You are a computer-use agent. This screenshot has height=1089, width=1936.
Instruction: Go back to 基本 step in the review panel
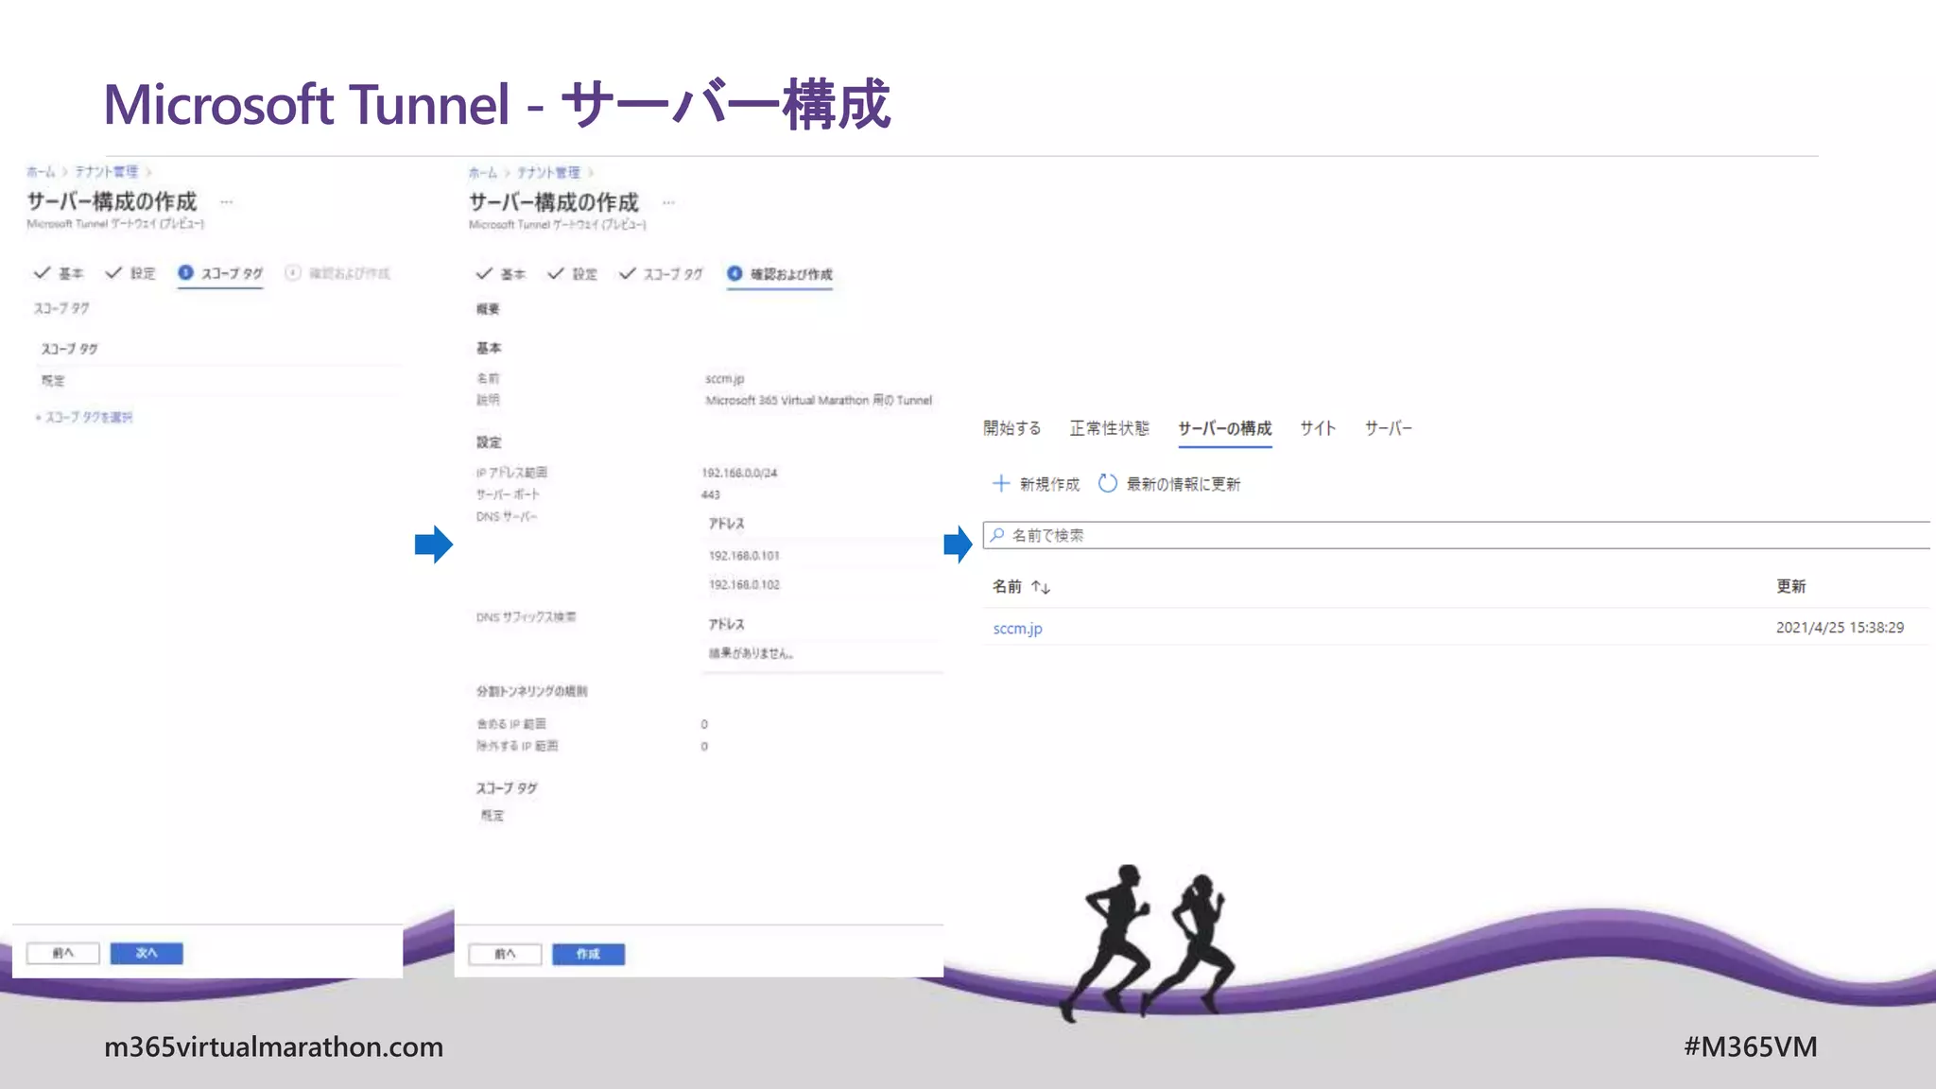(501, 274)
